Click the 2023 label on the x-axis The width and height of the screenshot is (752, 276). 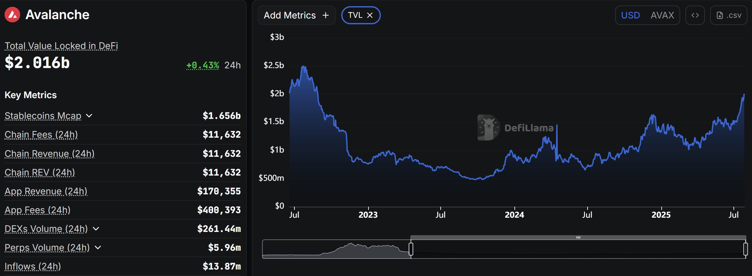click(x=368, y=215)
